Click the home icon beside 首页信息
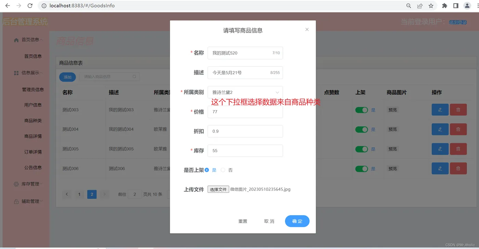479x249 pixels. (x=16, y=40)
